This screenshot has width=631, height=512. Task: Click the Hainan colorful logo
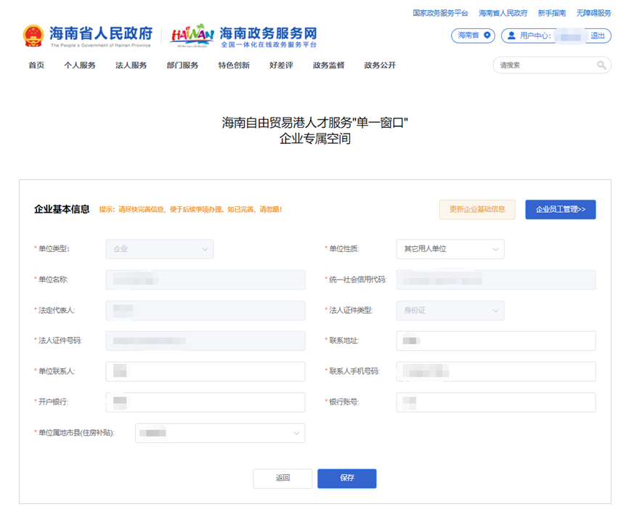(192, 36)
